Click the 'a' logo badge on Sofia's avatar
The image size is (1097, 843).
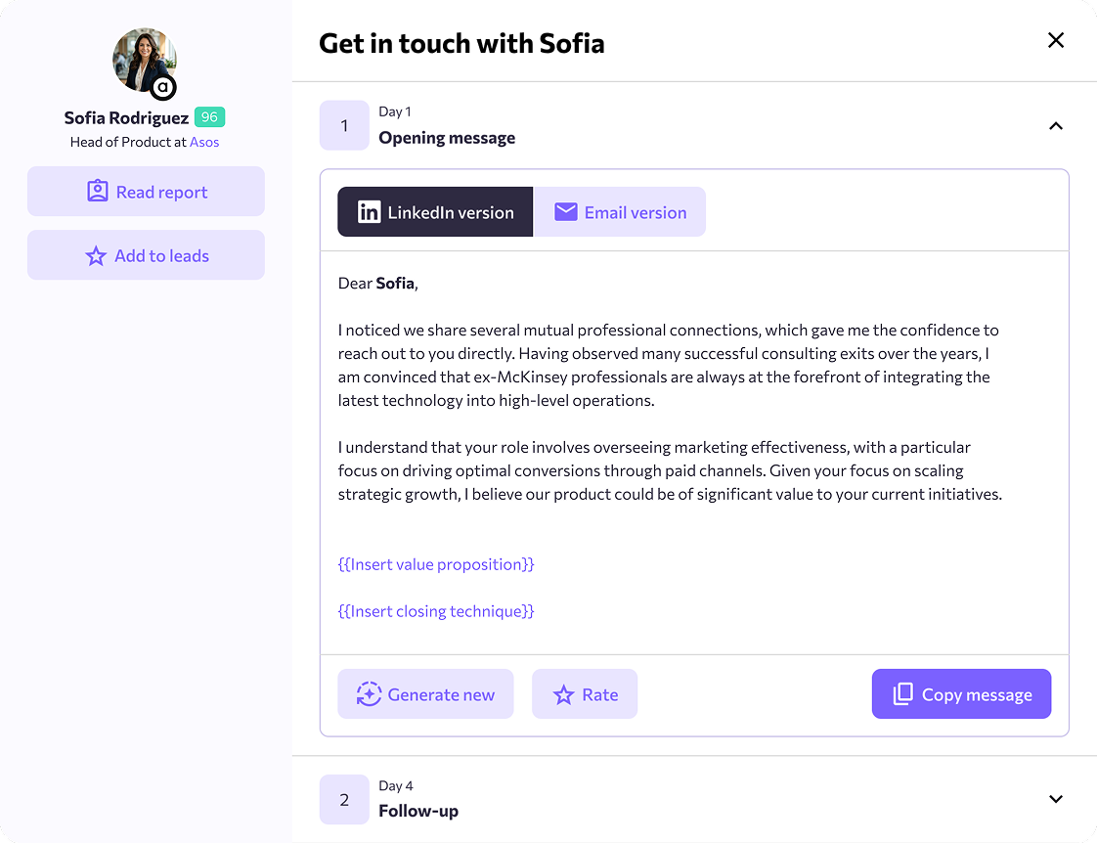(x=161, y=89)
